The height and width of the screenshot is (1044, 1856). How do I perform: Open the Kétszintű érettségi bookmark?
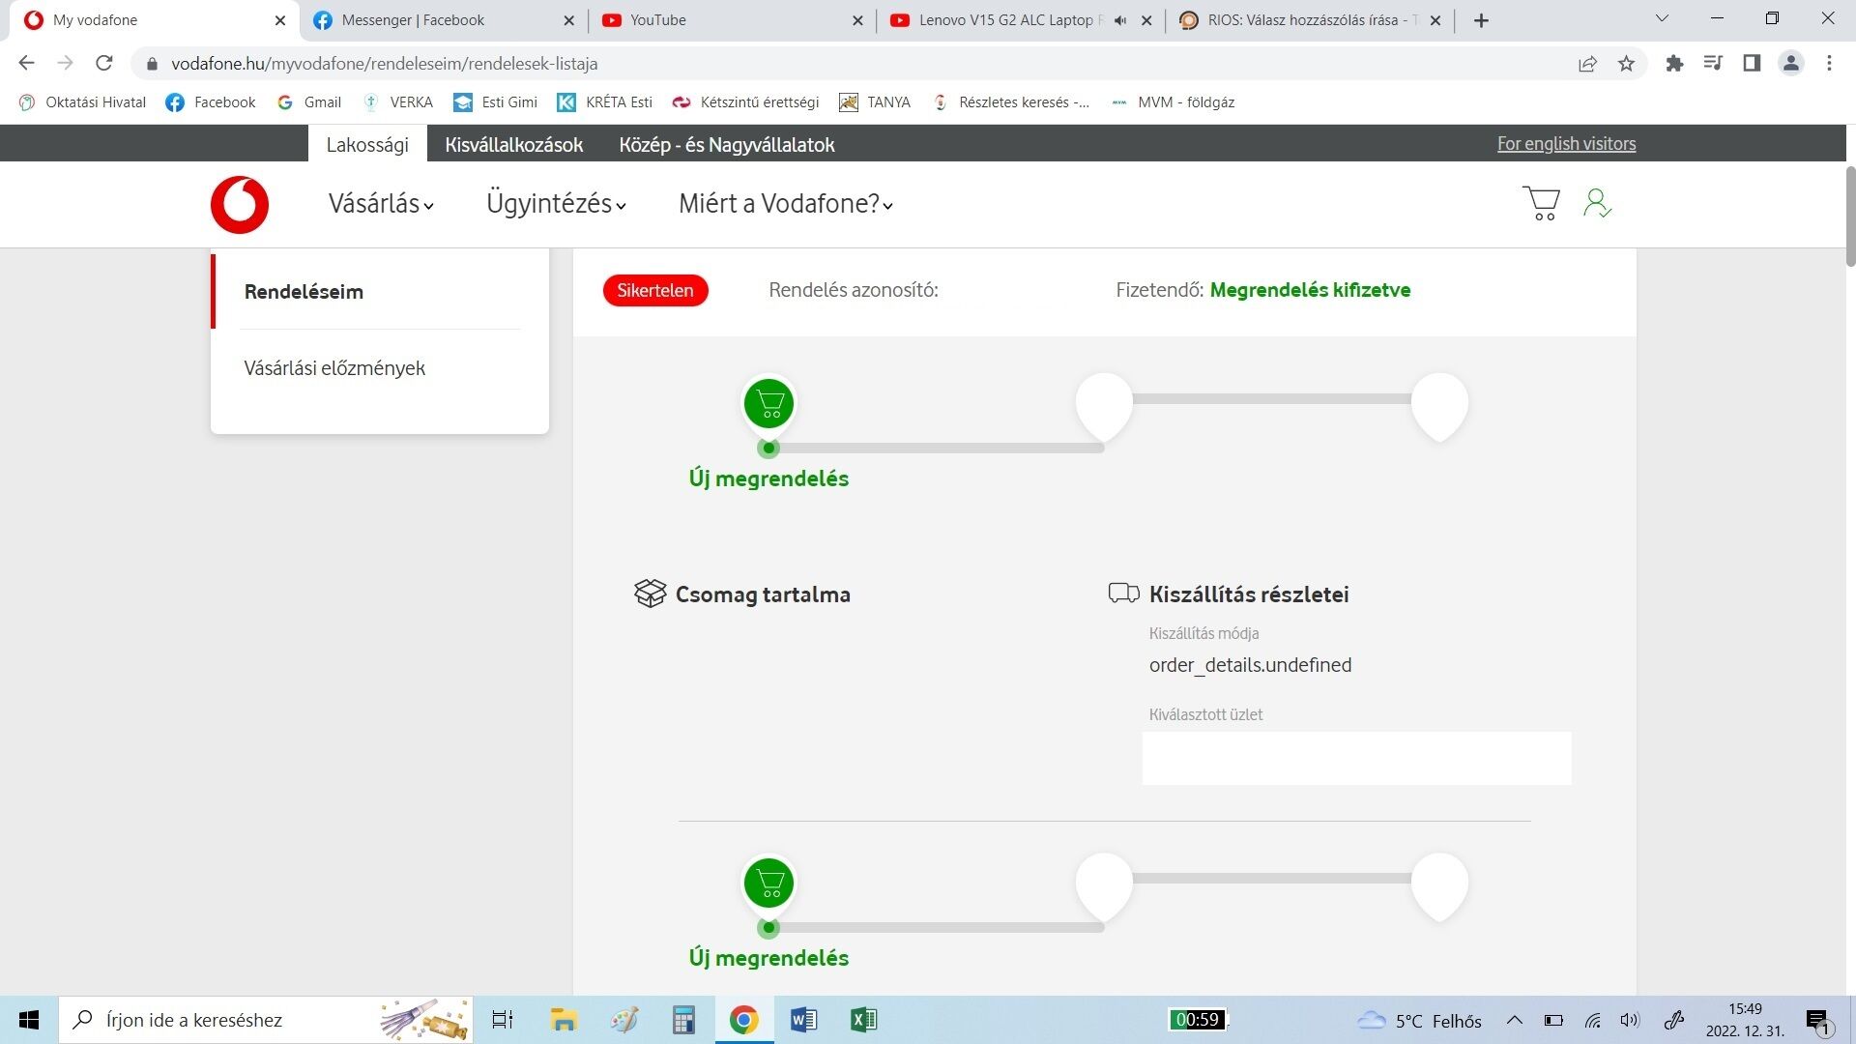pyautogui.click(x=745, y=102)
